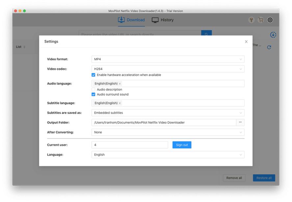The image size is (292, 202).
Task: Switch to the History tab
Action: [164, 20]
